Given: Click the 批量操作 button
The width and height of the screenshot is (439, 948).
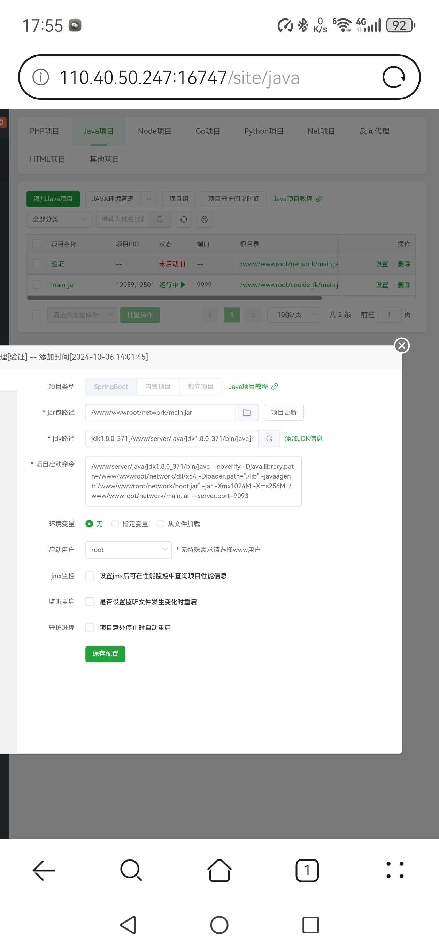Looking at the screenshot, I should click(140, 315).
